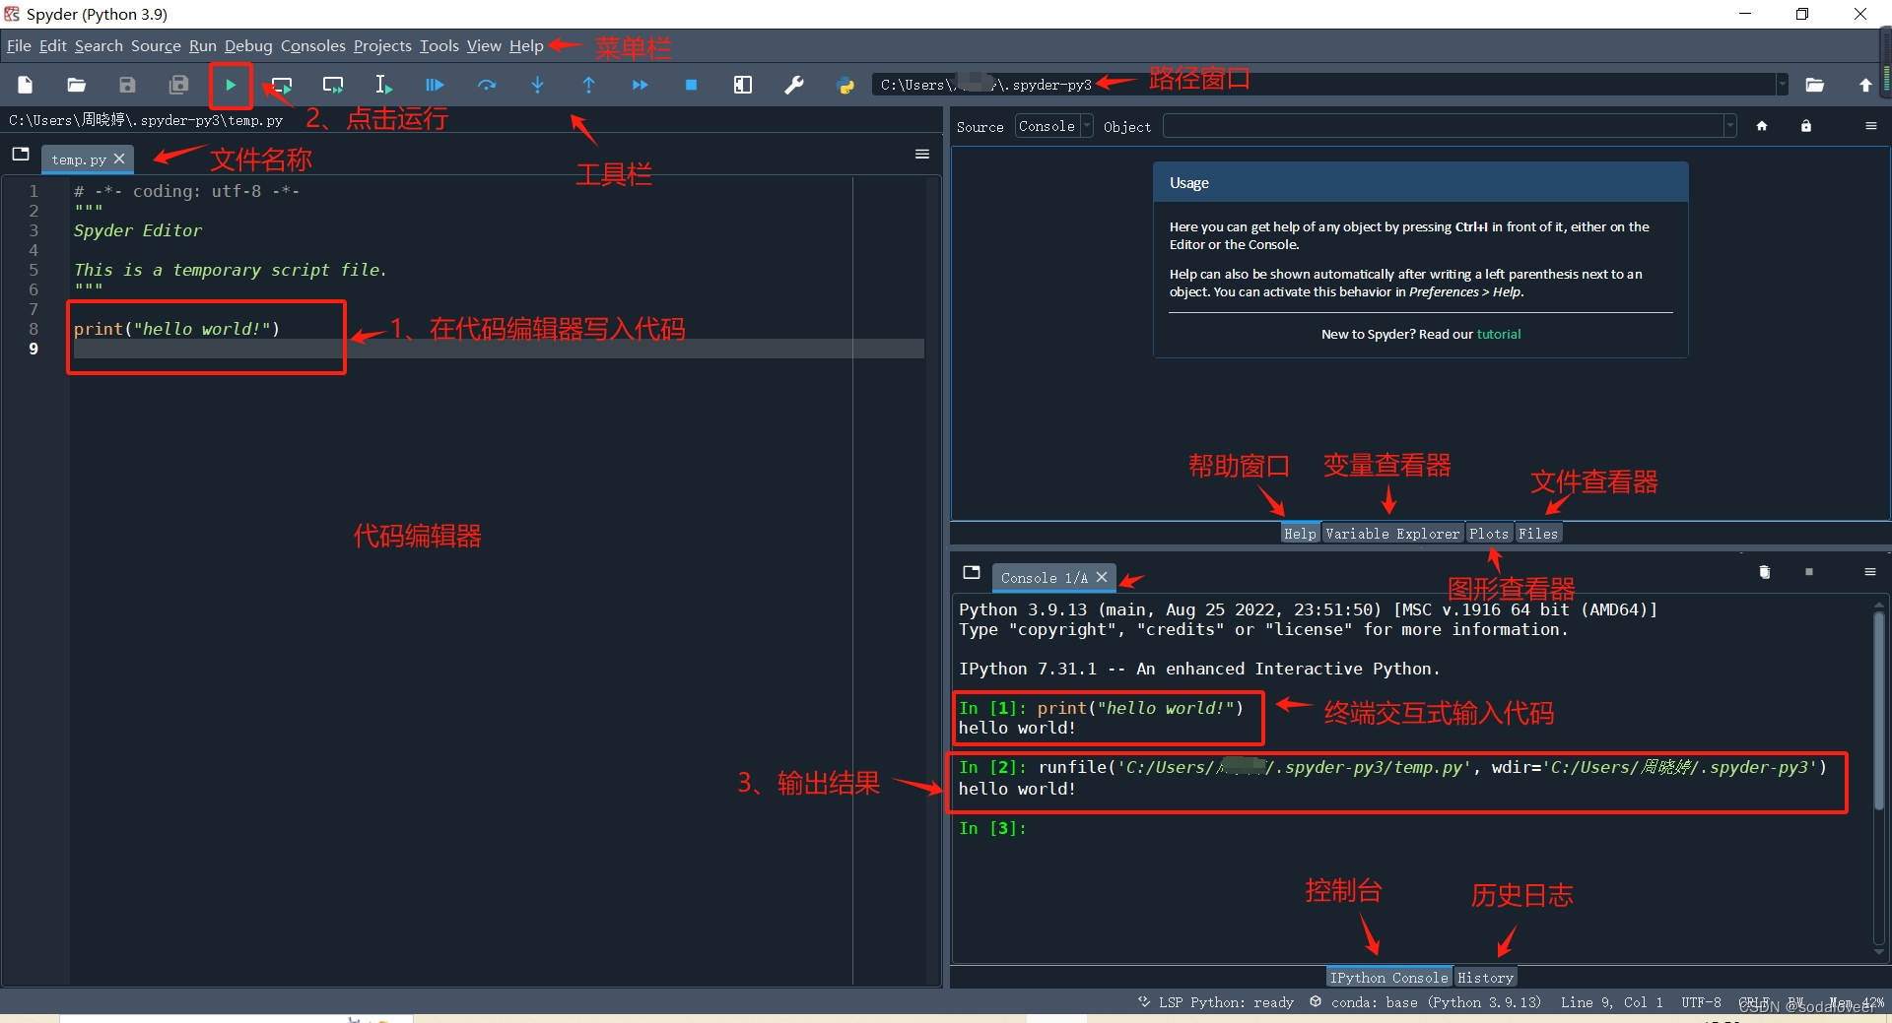1892x1023 pixels.
Task: Open the Run menu
Action: 203,45
